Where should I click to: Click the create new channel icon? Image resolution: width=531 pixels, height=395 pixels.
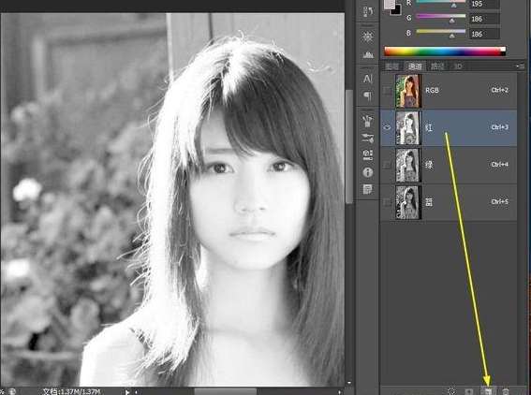[x=488, y=391]
